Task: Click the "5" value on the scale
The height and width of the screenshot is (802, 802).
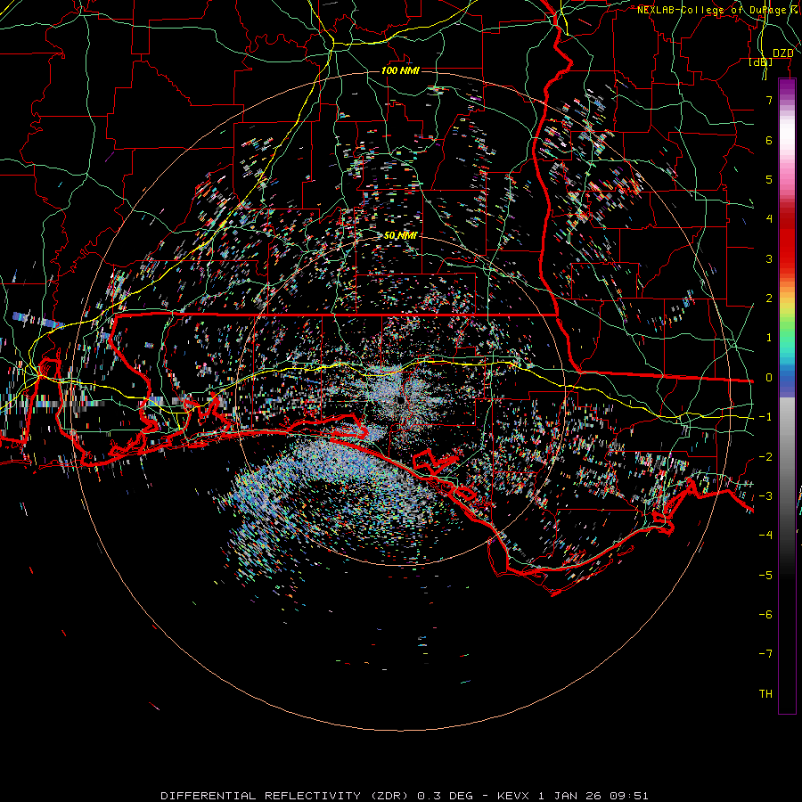Action: (769, 179)
